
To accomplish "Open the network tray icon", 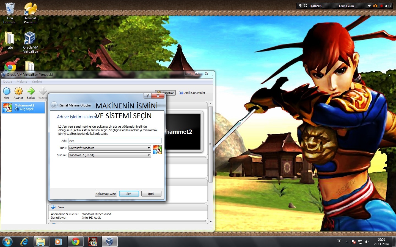I will [360, 242].
